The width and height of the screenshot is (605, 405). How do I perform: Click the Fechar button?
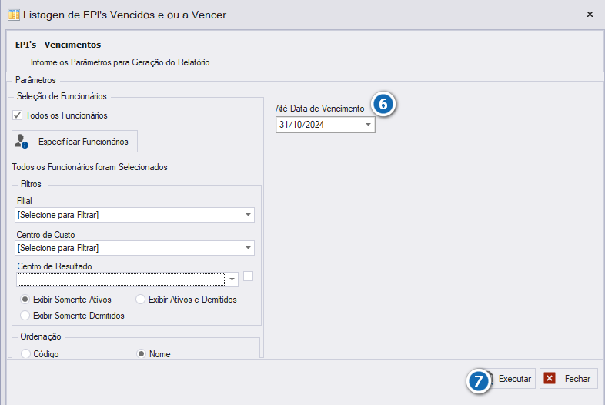pyautogui.click(x=569, y=378)
